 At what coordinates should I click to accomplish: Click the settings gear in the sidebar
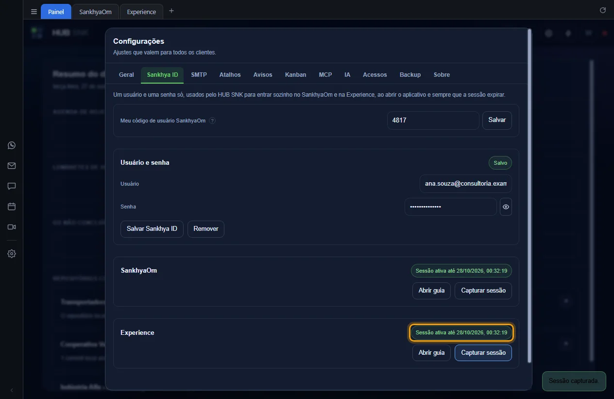click(x=12, y=254)
